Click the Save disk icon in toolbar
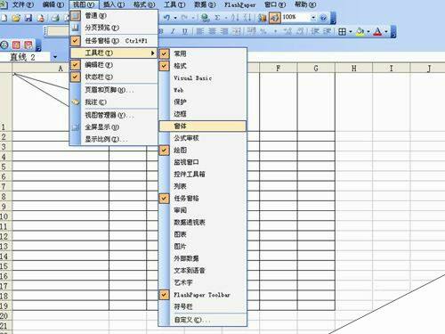Screen dimensions: 445x334 coord(28,18)
